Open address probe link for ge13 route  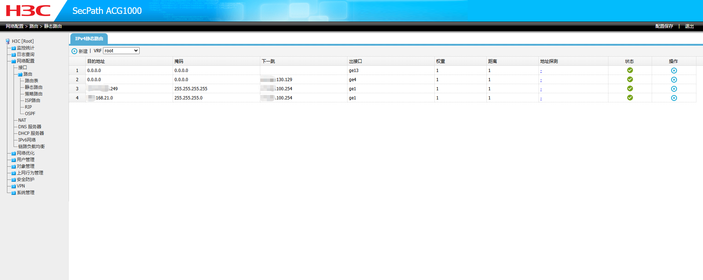(x=541, y=71)
